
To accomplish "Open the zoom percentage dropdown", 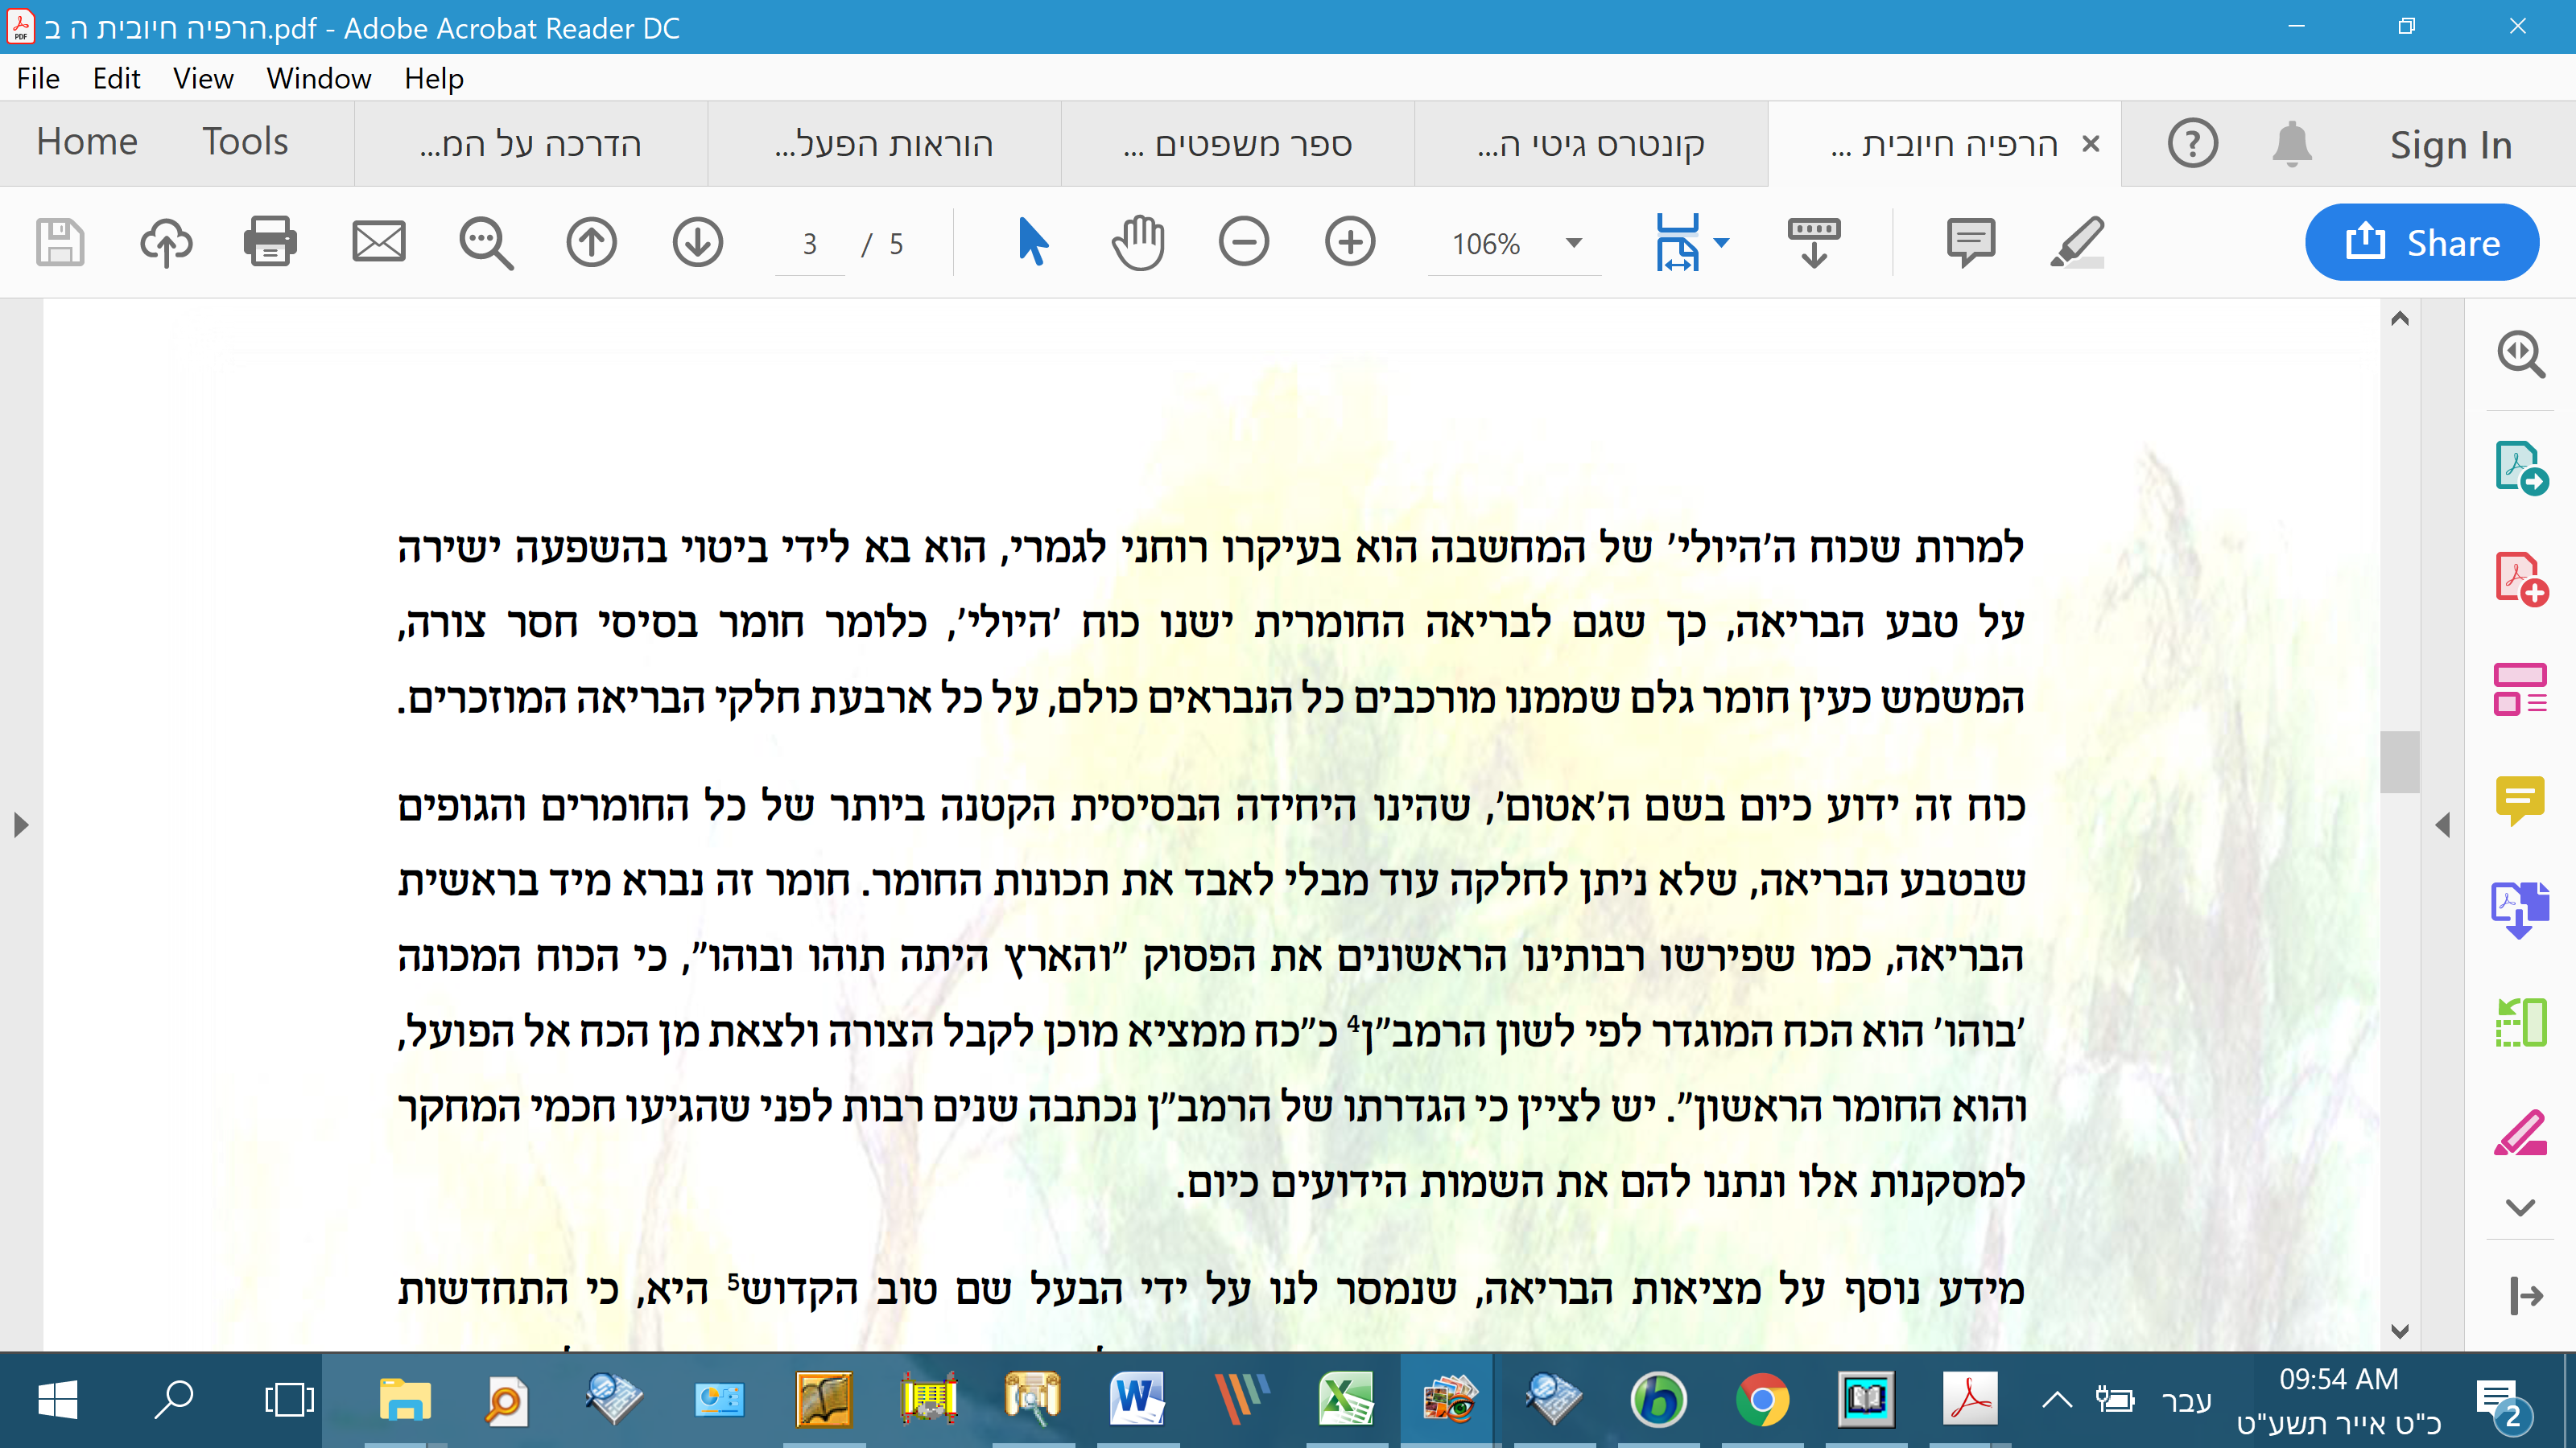I will 1572,243.
